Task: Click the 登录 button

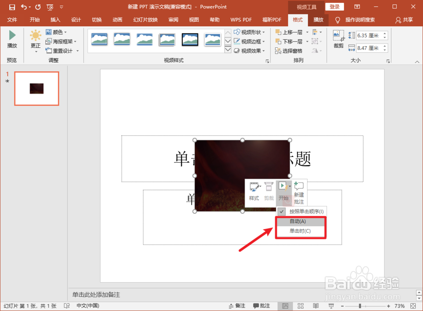Action: 334,7
